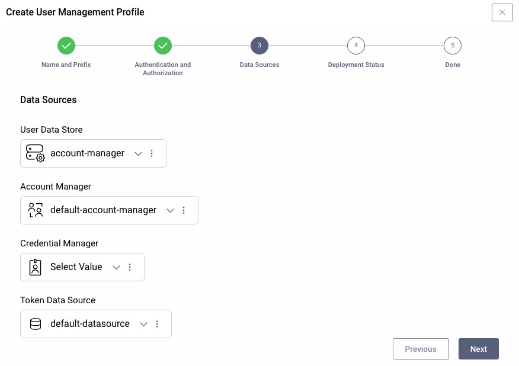Click the database icon beside default-datasource

point(35,323)
